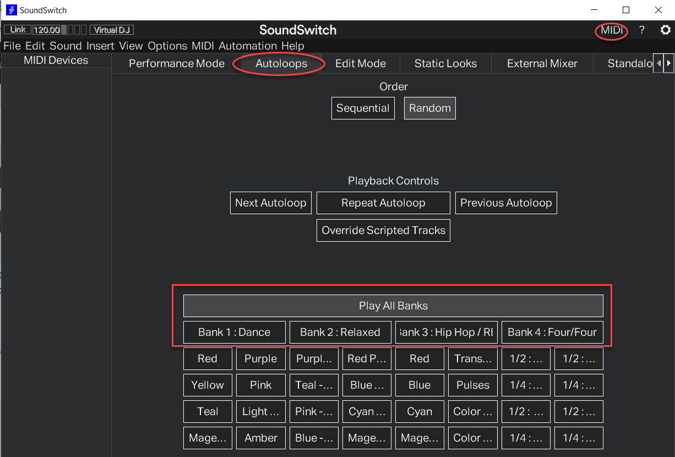
Task: Click the SoundSwitch logo in title bar
Action: pos(12,10)
